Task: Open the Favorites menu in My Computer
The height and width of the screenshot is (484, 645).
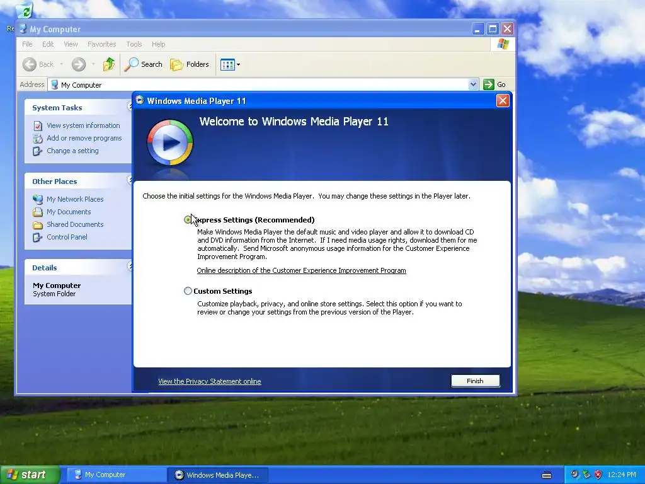Action: (x=101, y=44)
